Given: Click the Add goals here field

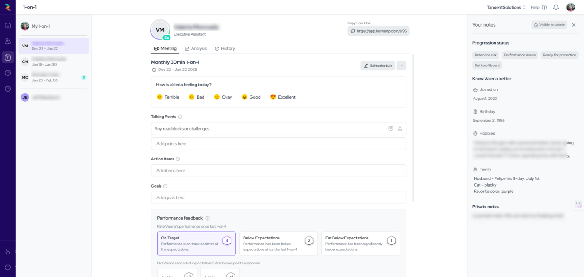Looking at the screenshot, I should point(278,198).
